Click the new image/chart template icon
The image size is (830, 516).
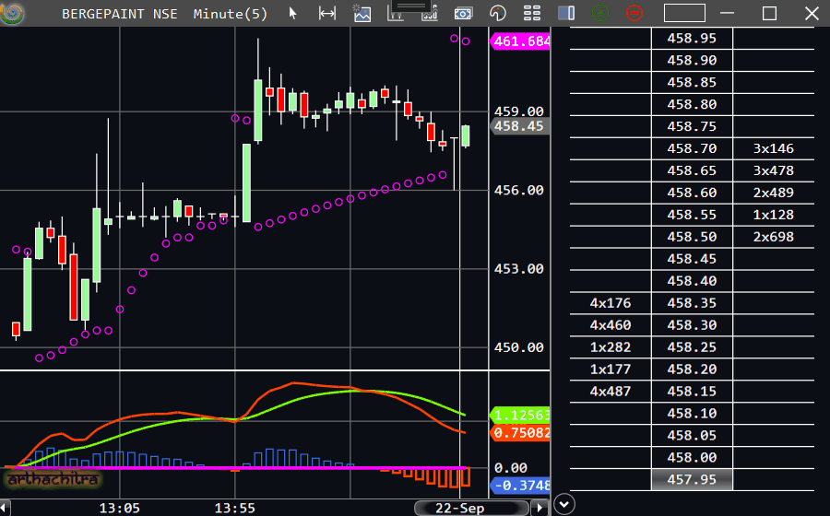(x=362, y=13)
